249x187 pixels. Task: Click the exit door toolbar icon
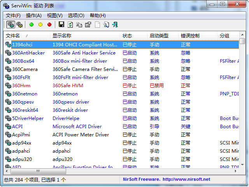pos(115,25)
